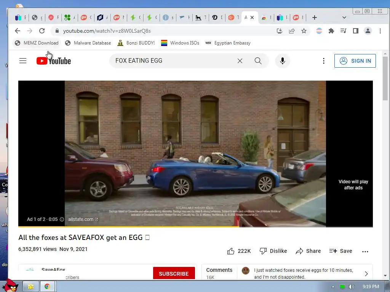Open file explorer on taskbar
The image size is (390, 292).
coord(30,287)
